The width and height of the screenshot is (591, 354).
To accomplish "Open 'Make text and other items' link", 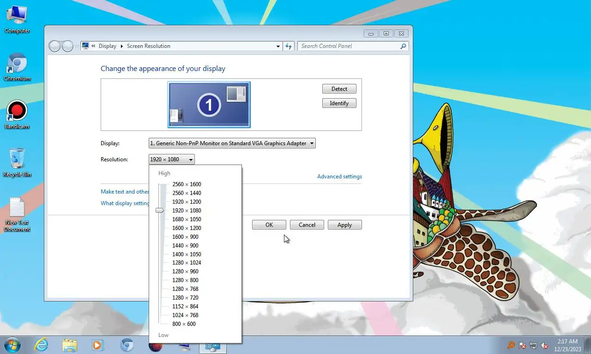I will 125,192.
